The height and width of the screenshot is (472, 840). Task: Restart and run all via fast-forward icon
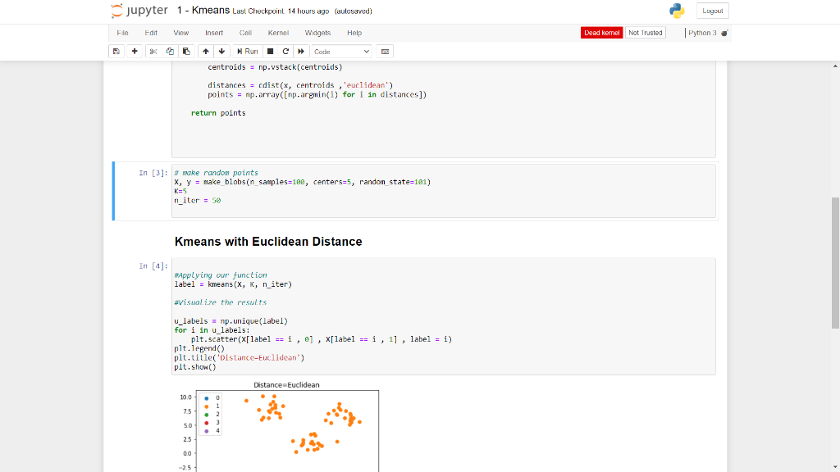pos(300,51)
